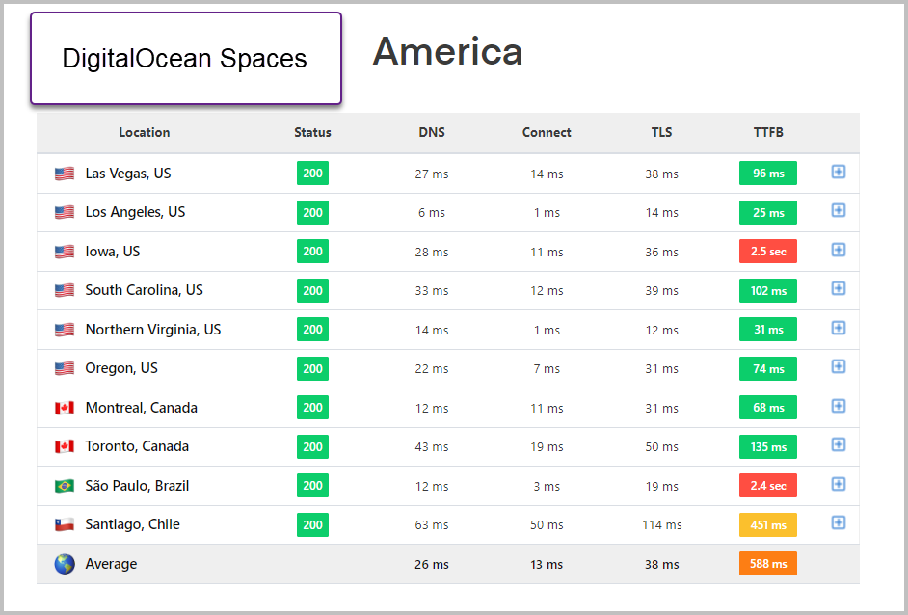Click the Brazilian flag beside São Paulo
Viewport: 908px width, 615px height.
[x=65, y=487]
